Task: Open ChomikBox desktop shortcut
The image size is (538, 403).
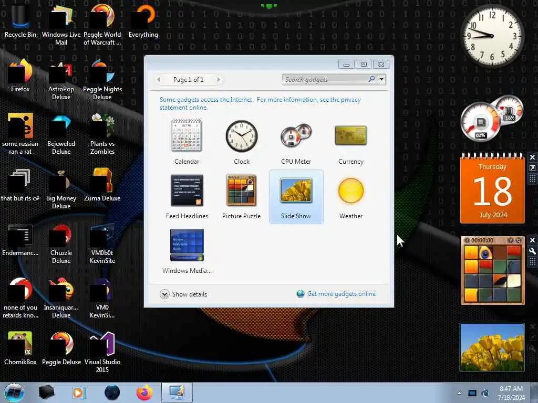Action: coord(20,348)
